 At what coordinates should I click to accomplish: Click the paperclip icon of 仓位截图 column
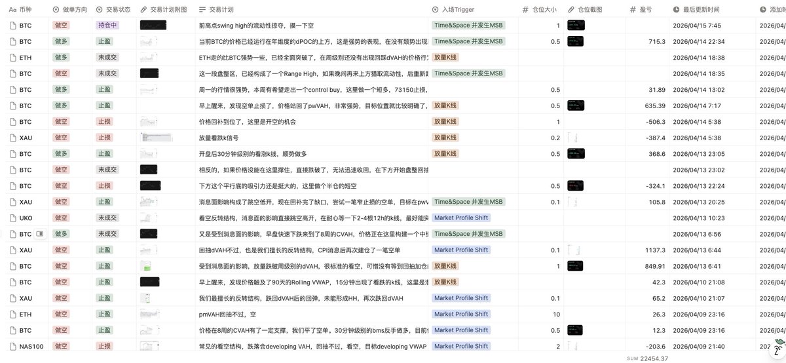click(x=571, y=10)
